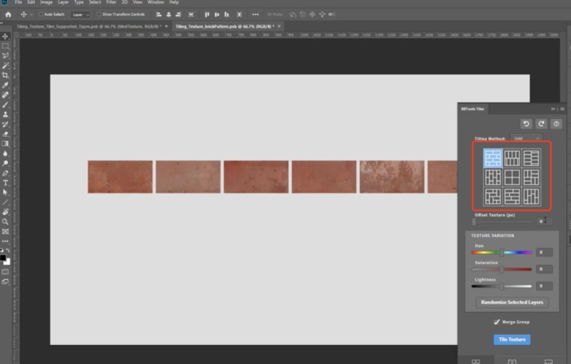571x364 pixels.
Task: Select the Move tool in the toolbar
Action: pyautogui.click(x=6, y=36)
